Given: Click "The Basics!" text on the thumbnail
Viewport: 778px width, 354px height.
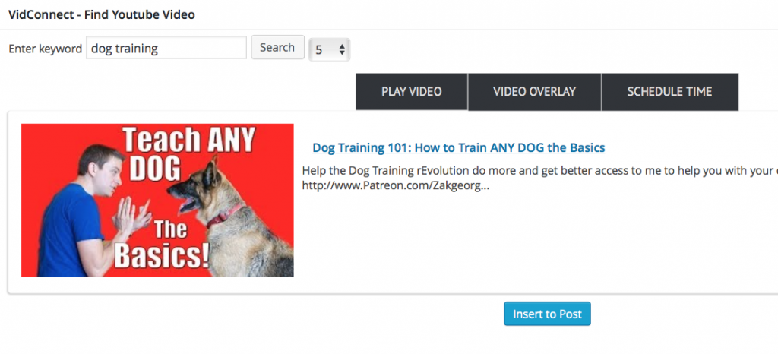Looking at the screenshot, I should click(x=161, y=243).
